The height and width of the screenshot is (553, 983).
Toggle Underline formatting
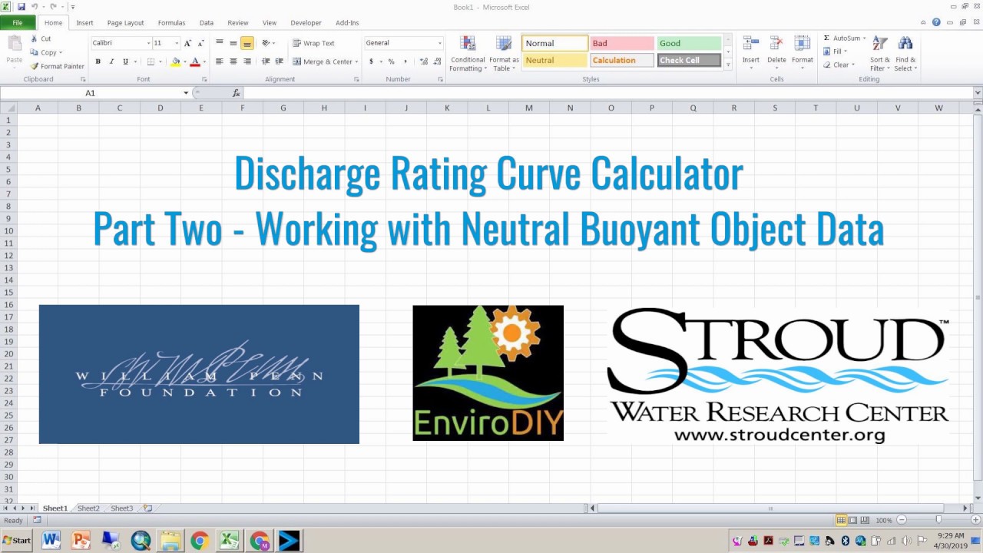coord(125,61)
